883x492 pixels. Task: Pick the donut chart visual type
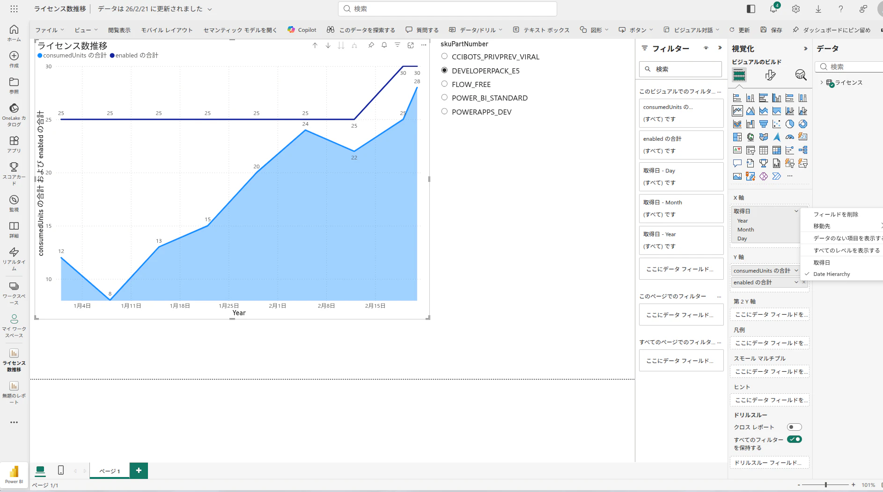point(803,124)
